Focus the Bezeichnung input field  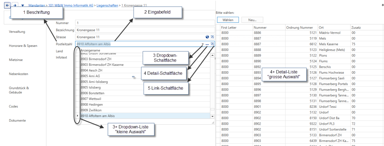point(145,30)
